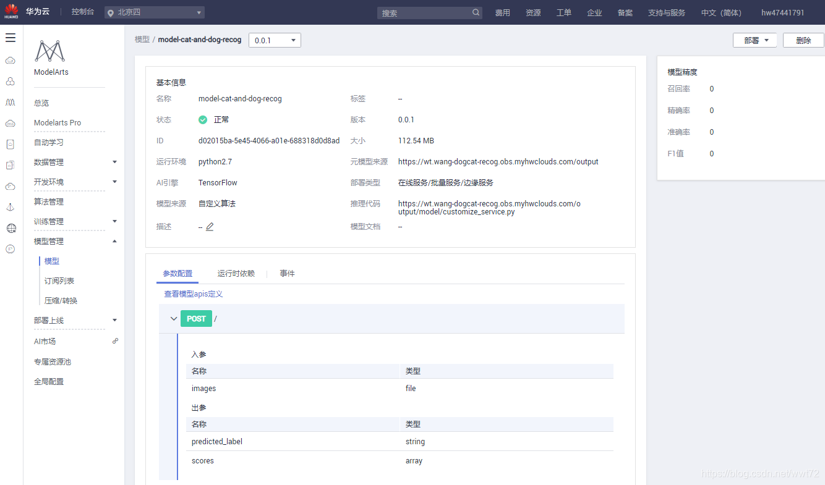
Task: Select 模型 under 模型管理
Action: coord(52,261)
